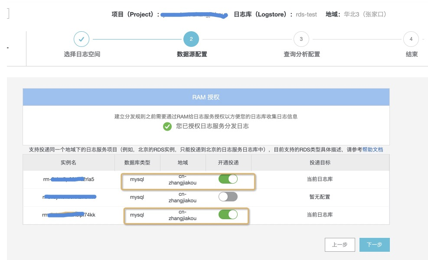Click the 数据库类型 column header
This screenshot has height=260, width=428.
(x=137, y=162)
